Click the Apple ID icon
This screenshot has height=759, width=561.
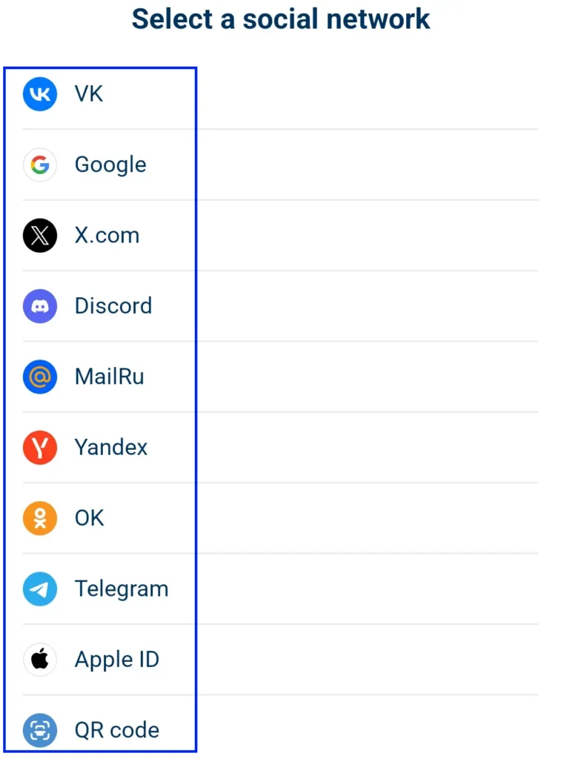coord(40,660)
